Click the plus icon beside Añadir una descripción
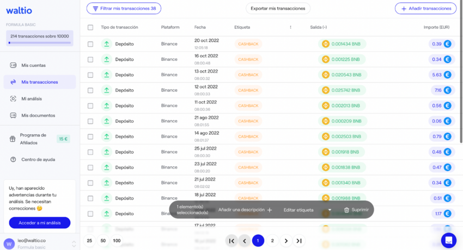This screenshot has height=250, width=463. point(270,210)
